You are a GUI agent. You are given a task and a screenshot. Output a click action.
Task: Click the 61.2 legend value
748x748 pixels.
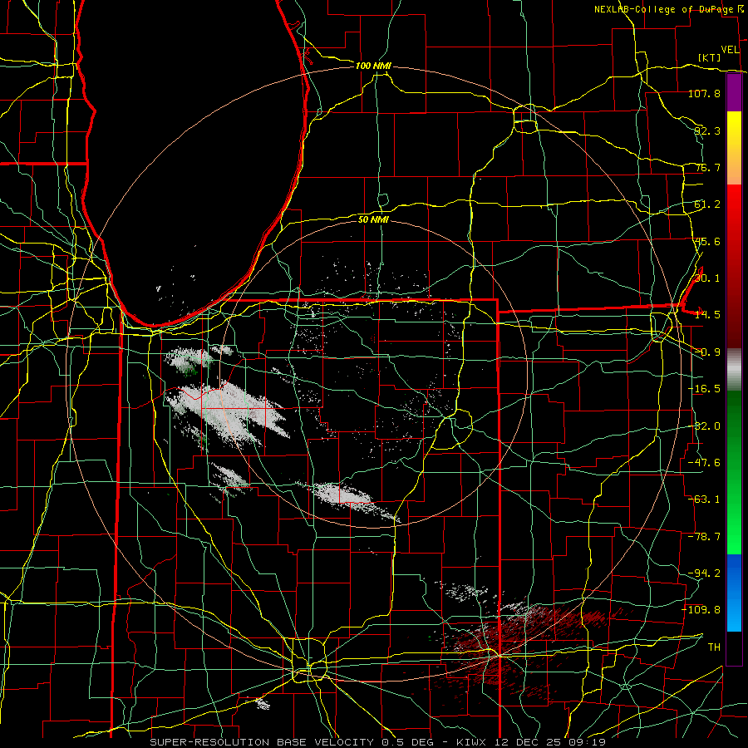(x=707, y=204)
